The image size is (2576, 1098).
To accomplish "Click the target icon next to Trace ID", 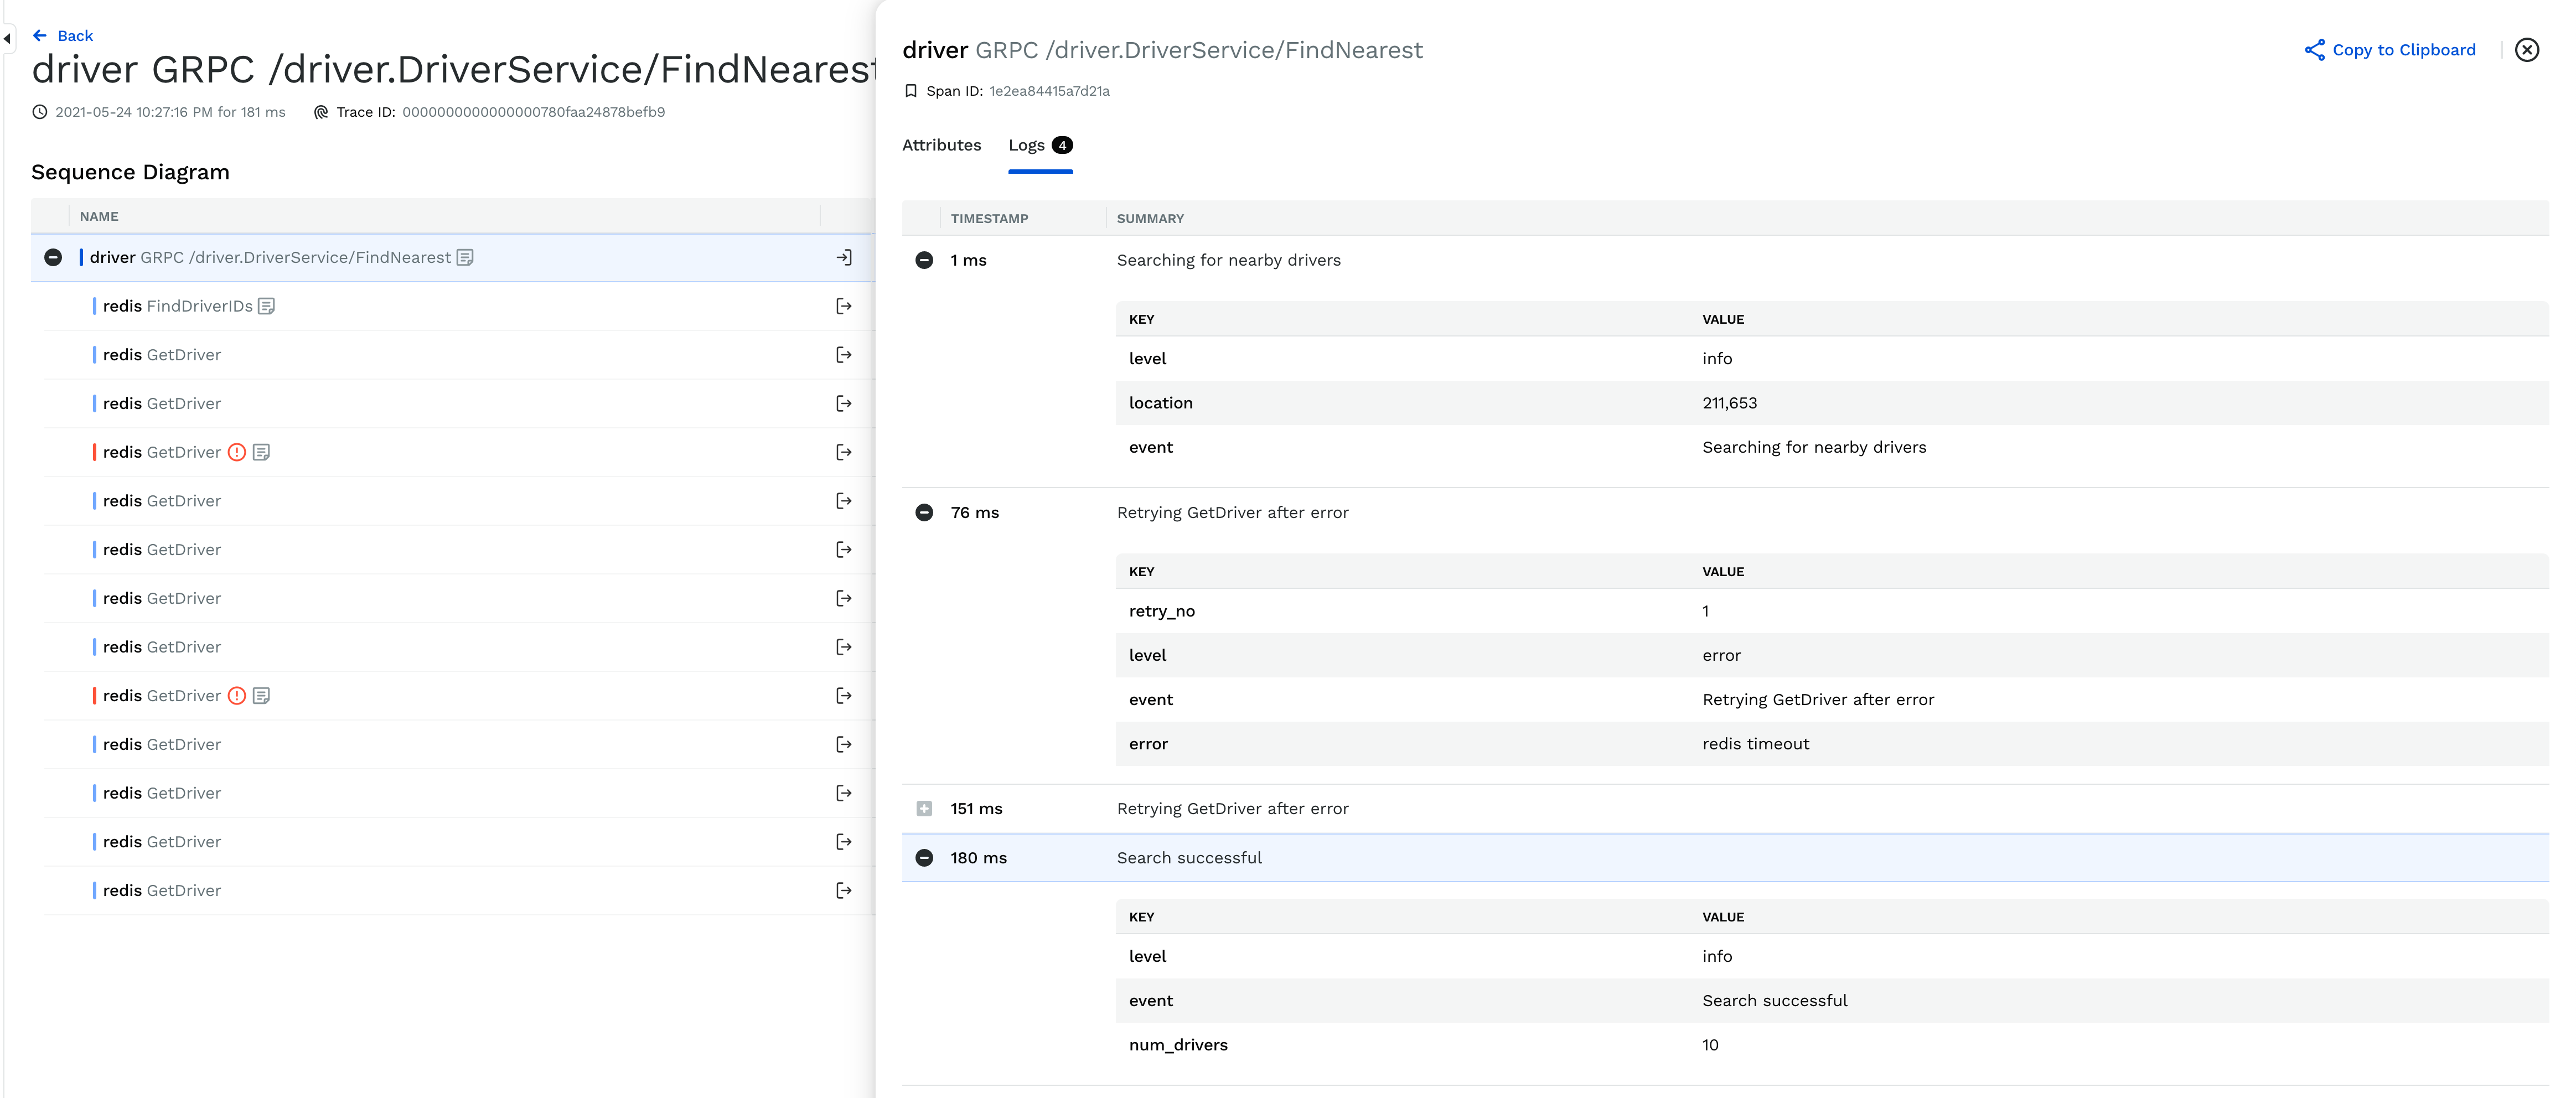I will click(x=321, y=112).
